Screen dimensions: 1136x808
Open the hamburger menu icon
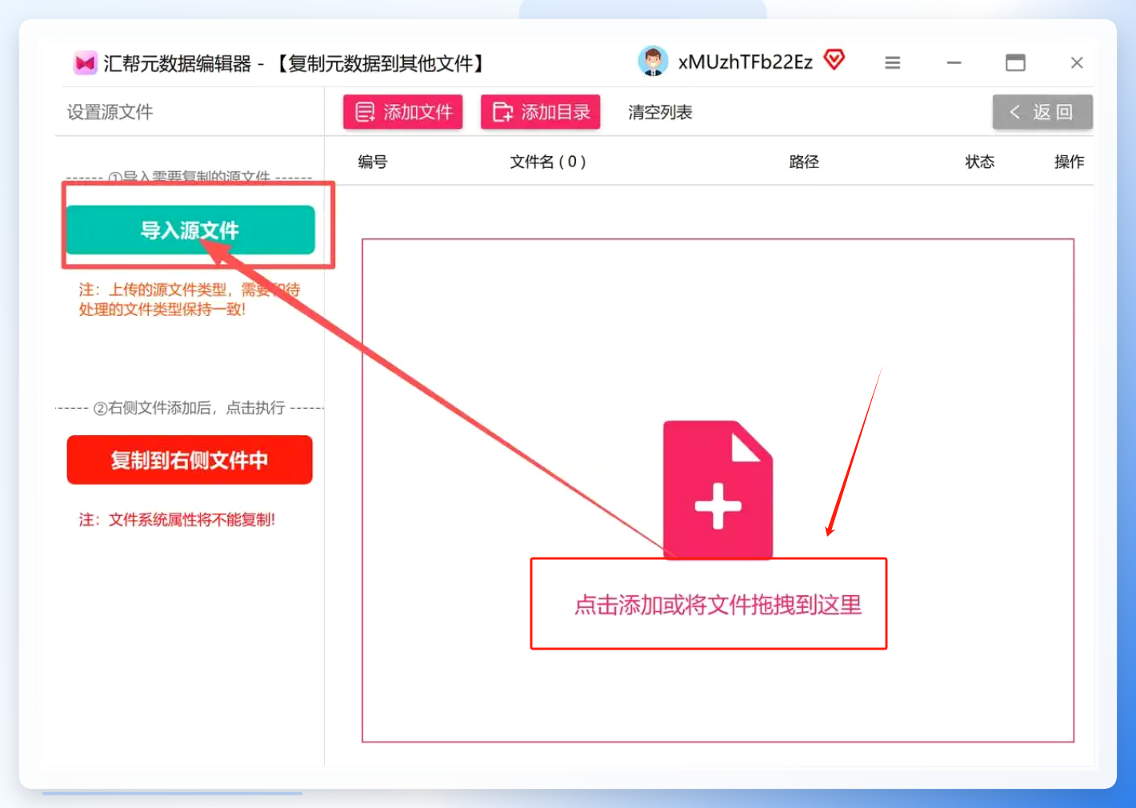[893, 62]
